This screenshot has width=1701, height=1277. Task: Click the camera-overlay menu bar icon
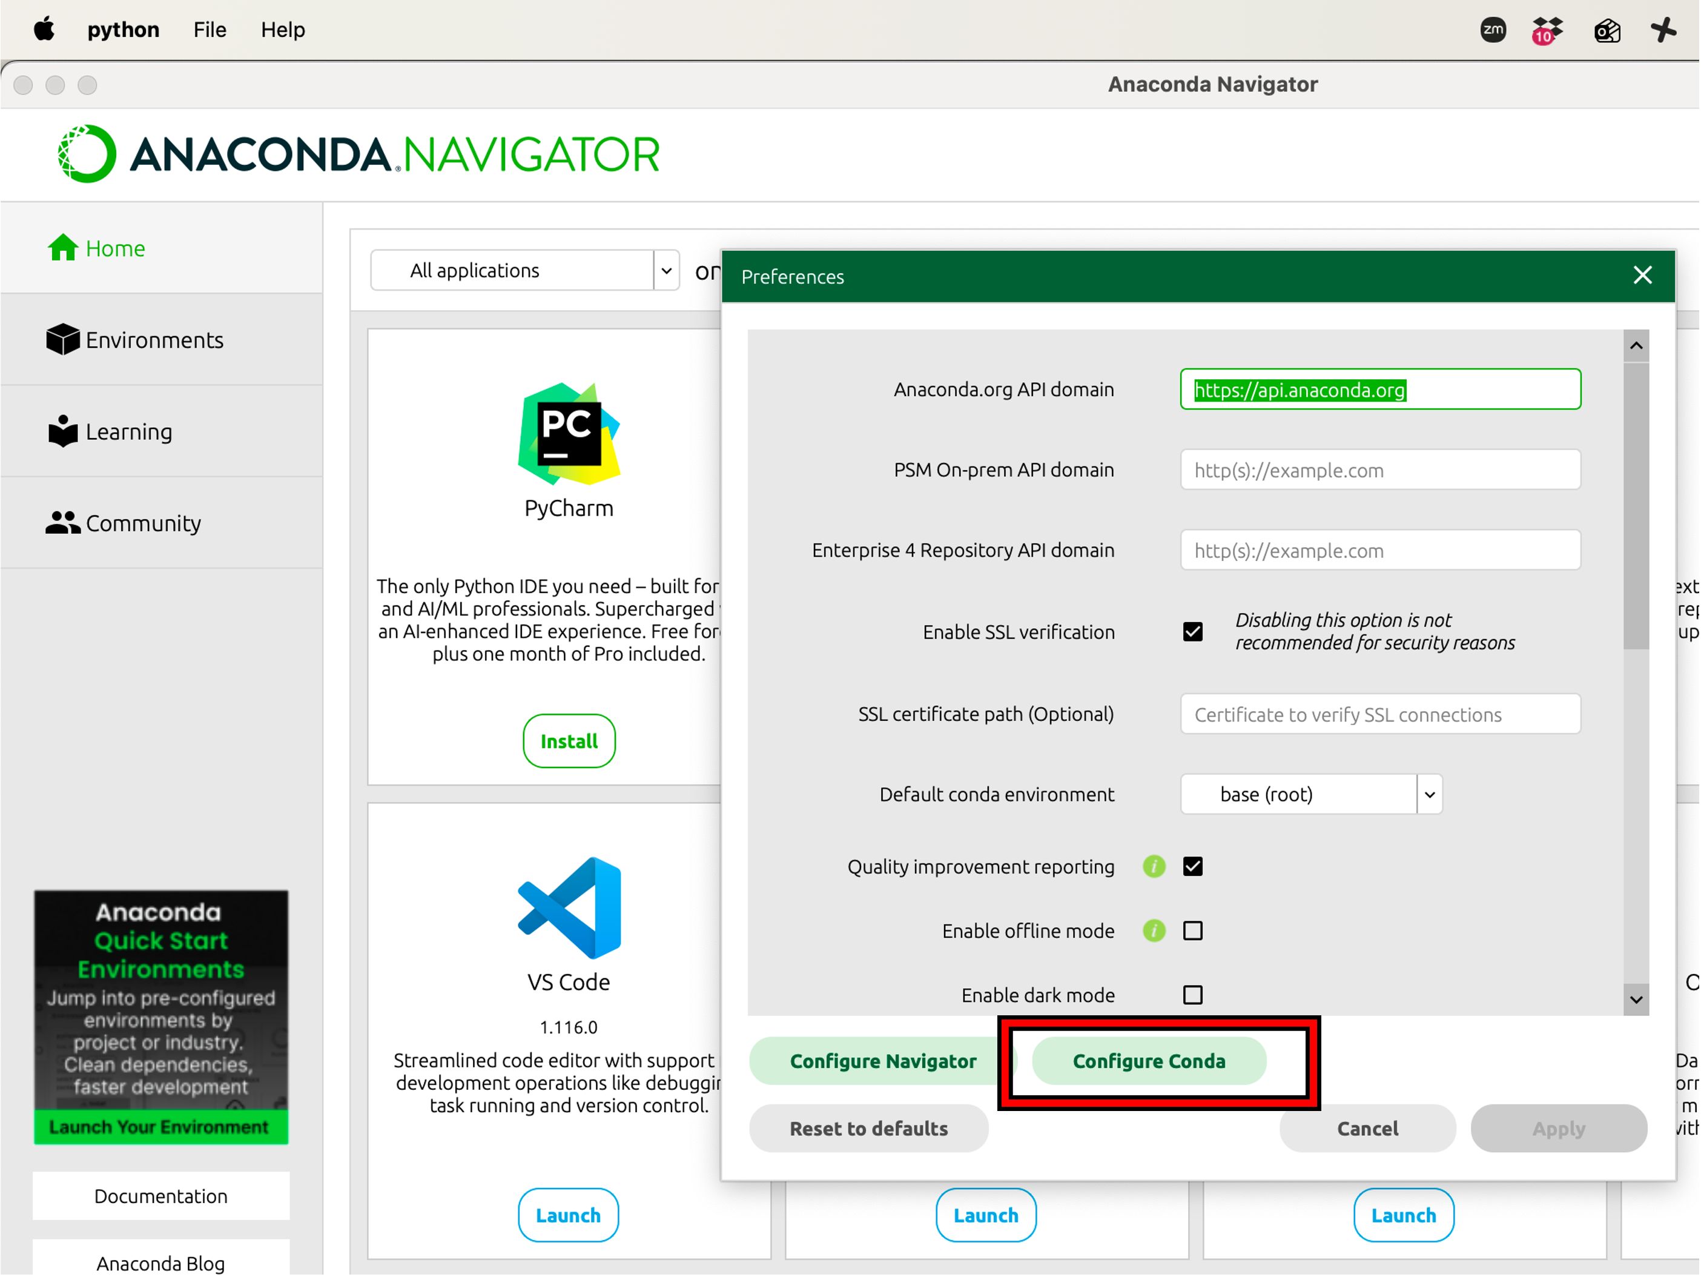[1607, 31]
